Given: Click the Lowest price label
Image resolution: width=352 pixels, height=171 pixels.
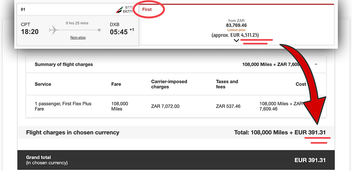Looking at the screenshot, I should (236, 30).
